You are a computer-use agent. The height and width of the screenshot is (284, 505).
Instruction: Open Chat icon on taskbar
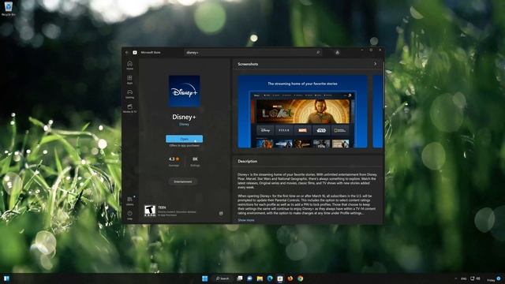[x=249, y=278]
